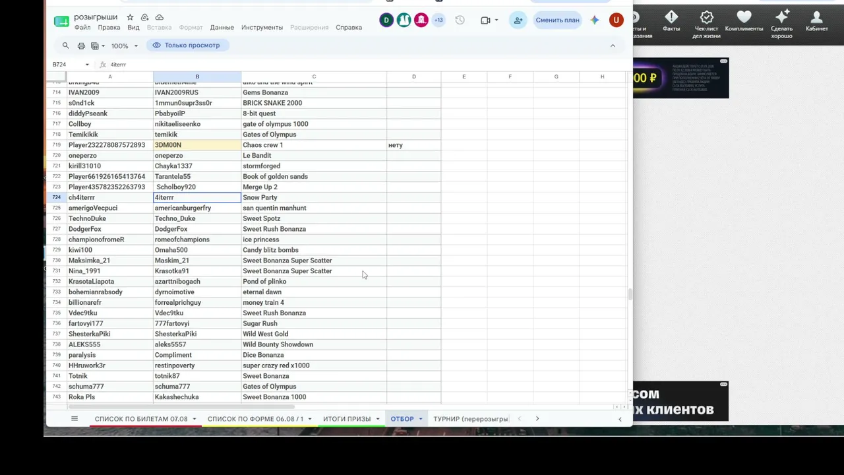Open the Вид menu
Image resolution: width=844 pixels, height=475 pixels.
(x=133, y=28)
